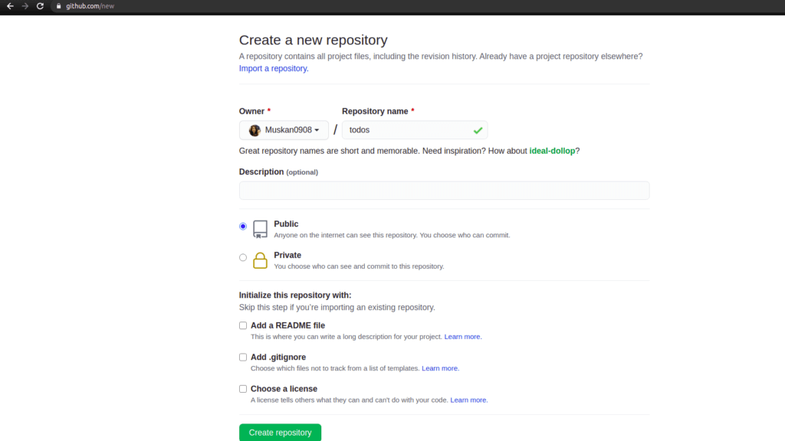The width and height of the screenshot is (785, 441).
Task: Click the padlock icon in the address bar
Action: (x=58, y=5)
